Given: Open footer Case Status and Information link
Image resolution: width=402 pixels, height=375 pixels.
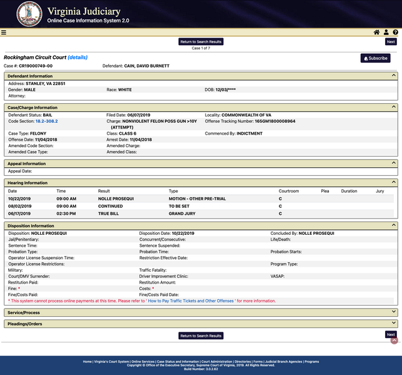Looking at the screenshot, I should pyautogui.click(x=178, y=361).
